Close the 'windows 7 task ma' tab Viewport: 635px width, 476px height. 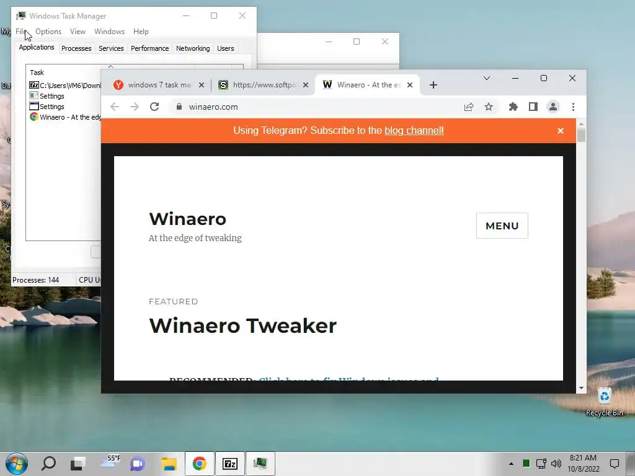click(202, 85)
